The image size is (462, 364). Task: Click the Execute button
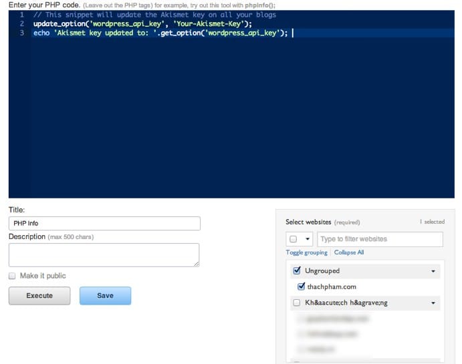[x=39, y=296]
